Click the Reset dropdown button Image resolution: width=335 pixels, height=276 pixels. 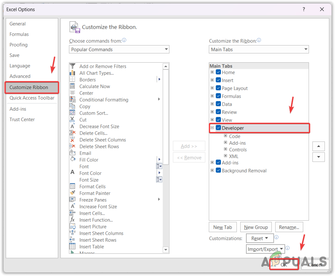pyautogui.click(x=259, y=238)
